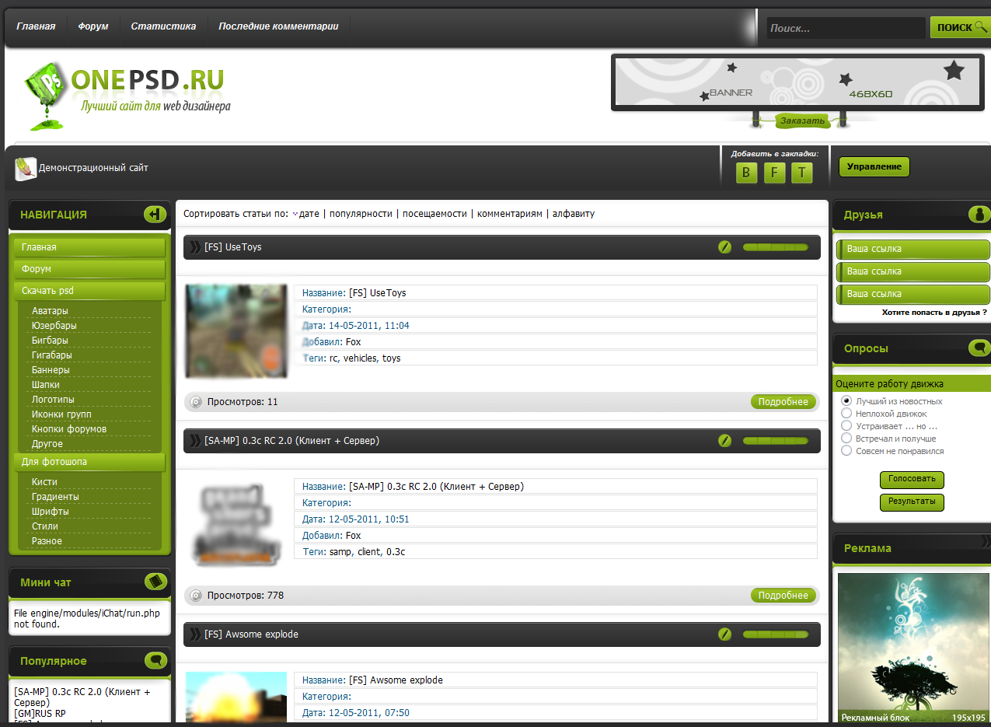Click the rating bar of the [SA-MP] 0.3c article
The width and height of the screenshot is (991, 727).
[775, 441]
